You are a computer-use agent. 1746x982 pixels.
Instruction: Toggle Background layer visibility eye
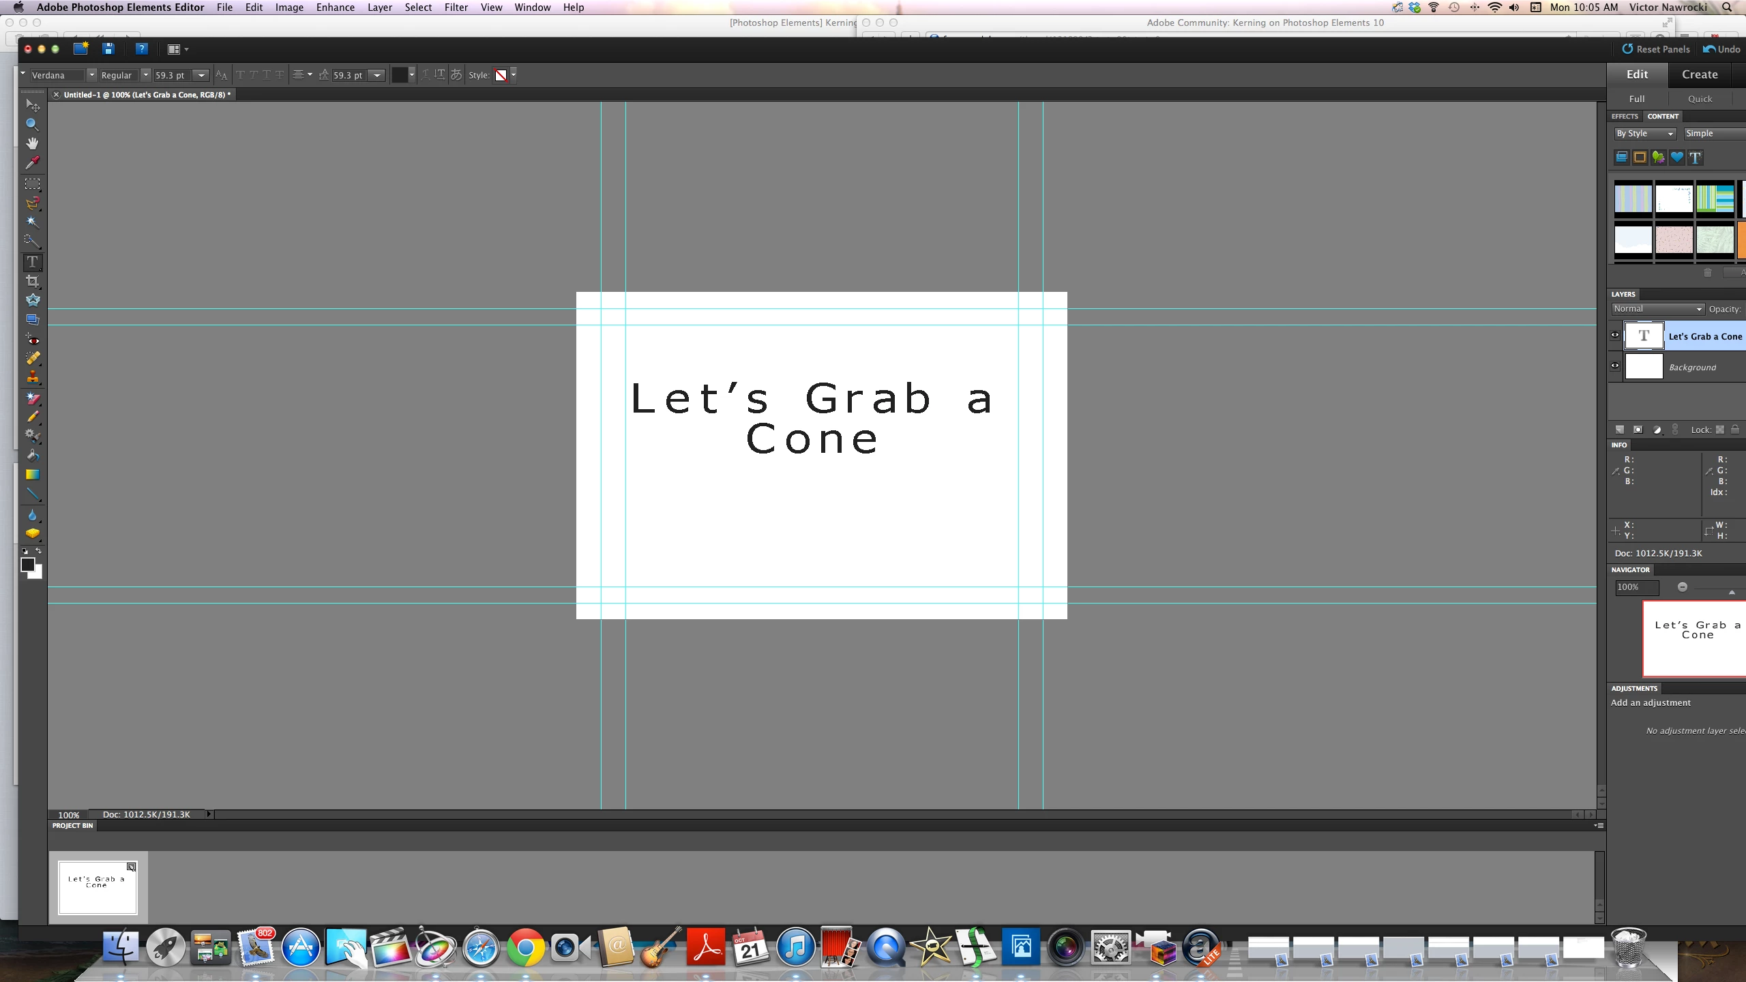[1615, 366]
